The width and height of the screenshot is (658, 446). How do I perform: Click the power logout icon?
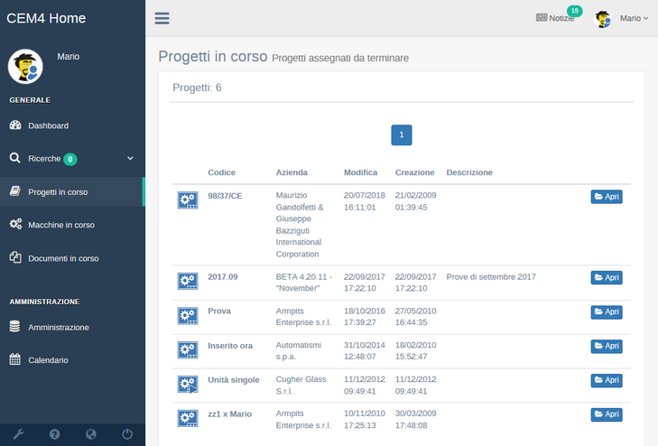127,434
